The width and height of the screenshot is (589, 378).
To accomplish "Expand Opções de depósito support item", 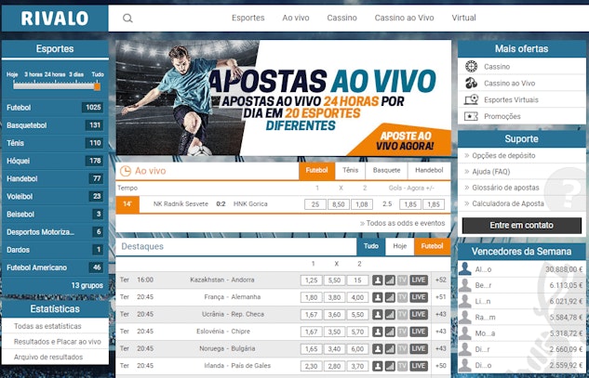I will tap(502, 156).
